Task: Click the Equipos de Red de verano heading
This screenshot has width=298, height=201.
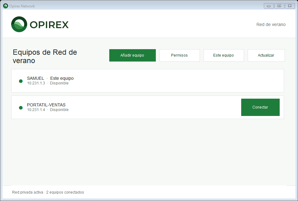Action: [x=45, y=56]
